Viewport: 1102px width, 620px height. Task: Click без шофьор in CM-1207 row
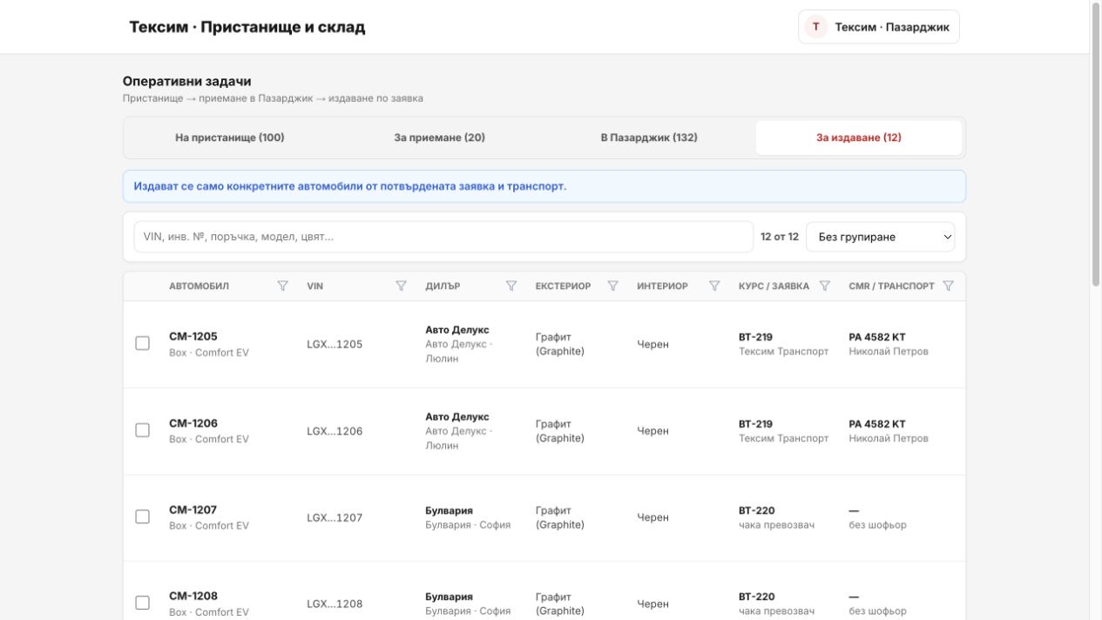click(878, 525)
